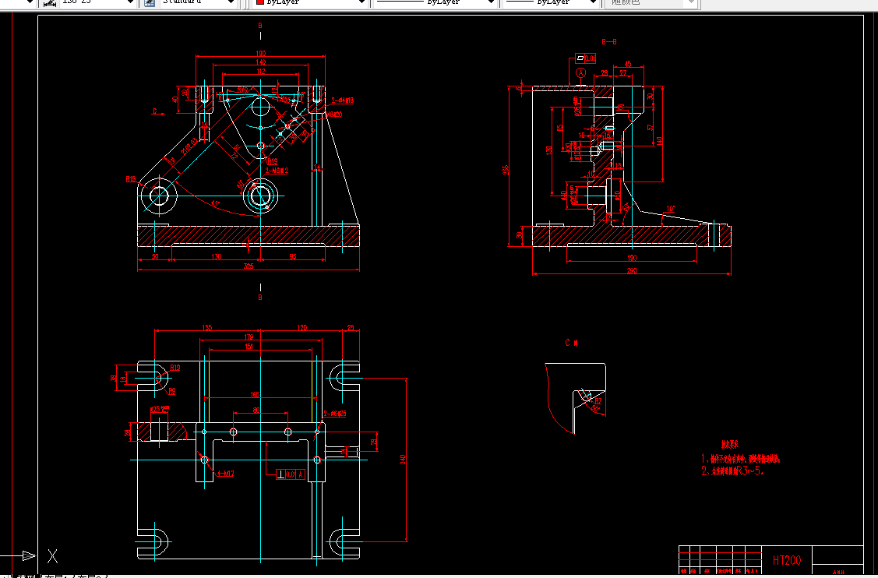Image resolution: width=878 pixels, height=578 pixels.
Task: Select the 155 dimension in plan view
Action: 206,328
